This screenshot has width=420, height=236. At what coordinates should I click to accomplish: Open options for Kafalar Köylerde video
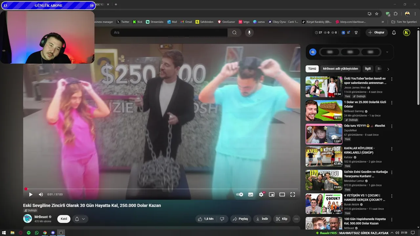tap(391, 148)
